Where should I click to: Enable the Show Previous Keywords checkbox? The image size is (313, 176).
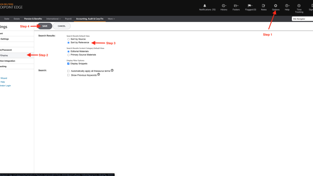point(68,75)
